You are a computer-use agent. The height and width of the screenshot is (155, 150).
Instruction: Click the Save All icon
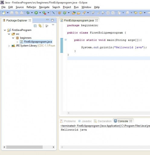pyautogui.click(x=17, y=13)
